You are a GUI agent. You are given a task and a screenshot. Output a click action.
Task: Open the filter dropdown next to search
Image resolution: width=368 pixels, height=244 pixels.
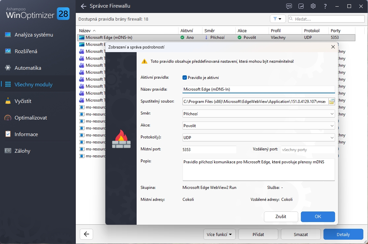pos(278,19)
